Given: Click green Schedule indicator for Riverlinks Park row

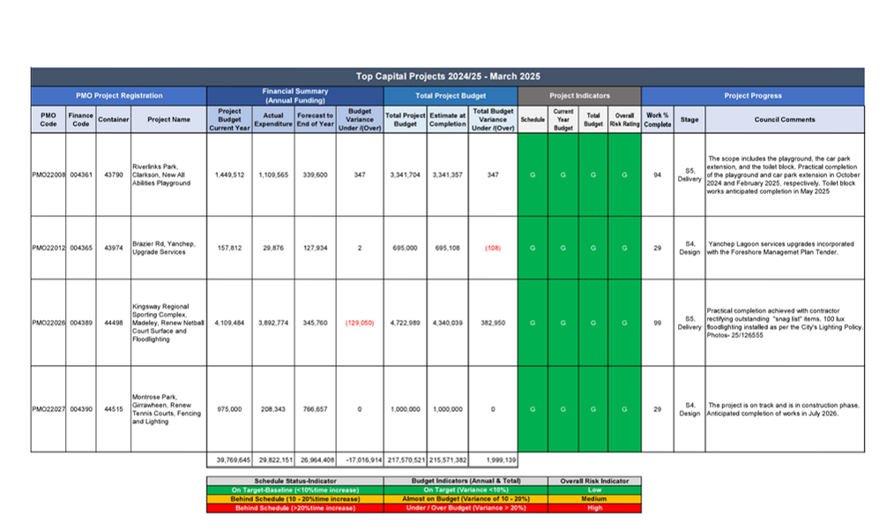Looking at the screenshot, I should click(533, 175).
